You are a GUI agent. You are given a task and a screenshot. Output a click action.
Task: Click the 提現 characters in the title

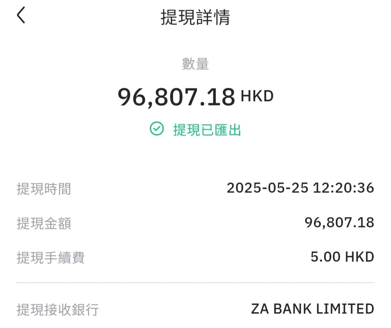[x=178, y=17]
